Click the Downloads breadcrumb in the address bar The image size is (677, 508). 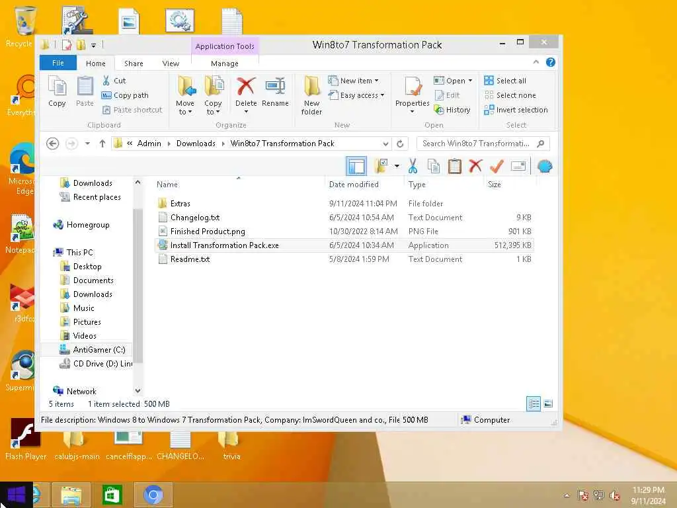[196, 144]
